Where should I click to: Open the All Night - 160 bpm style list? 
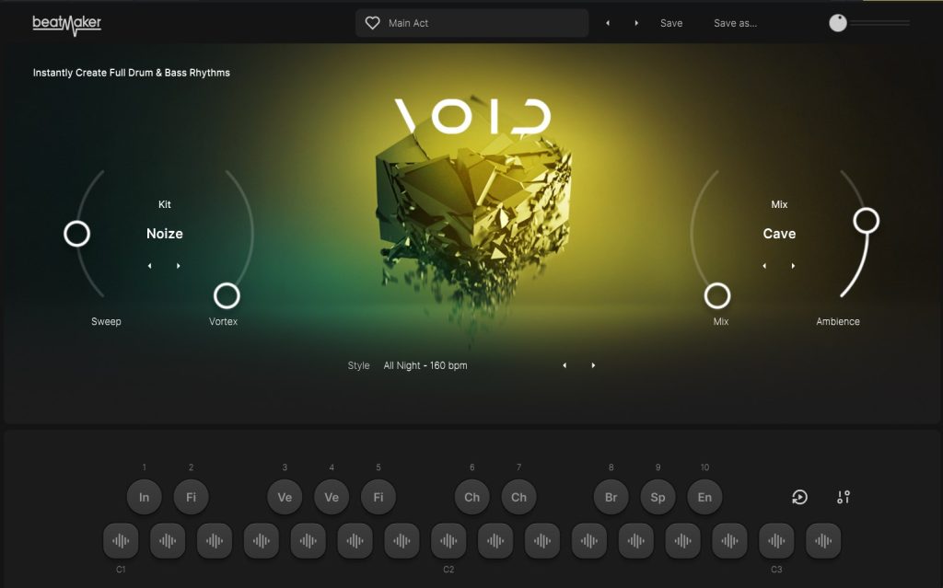(x=425, y=365)
